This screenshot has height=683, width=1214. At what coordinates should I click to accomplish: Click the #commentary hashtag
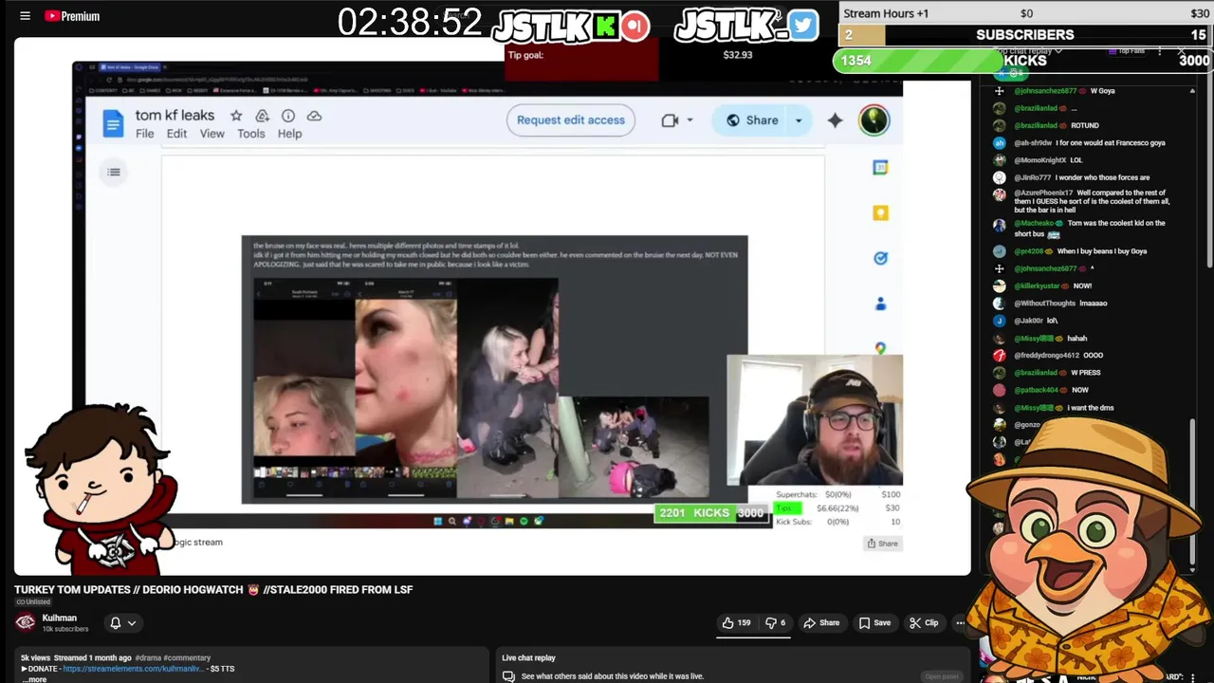coord(187,657)
